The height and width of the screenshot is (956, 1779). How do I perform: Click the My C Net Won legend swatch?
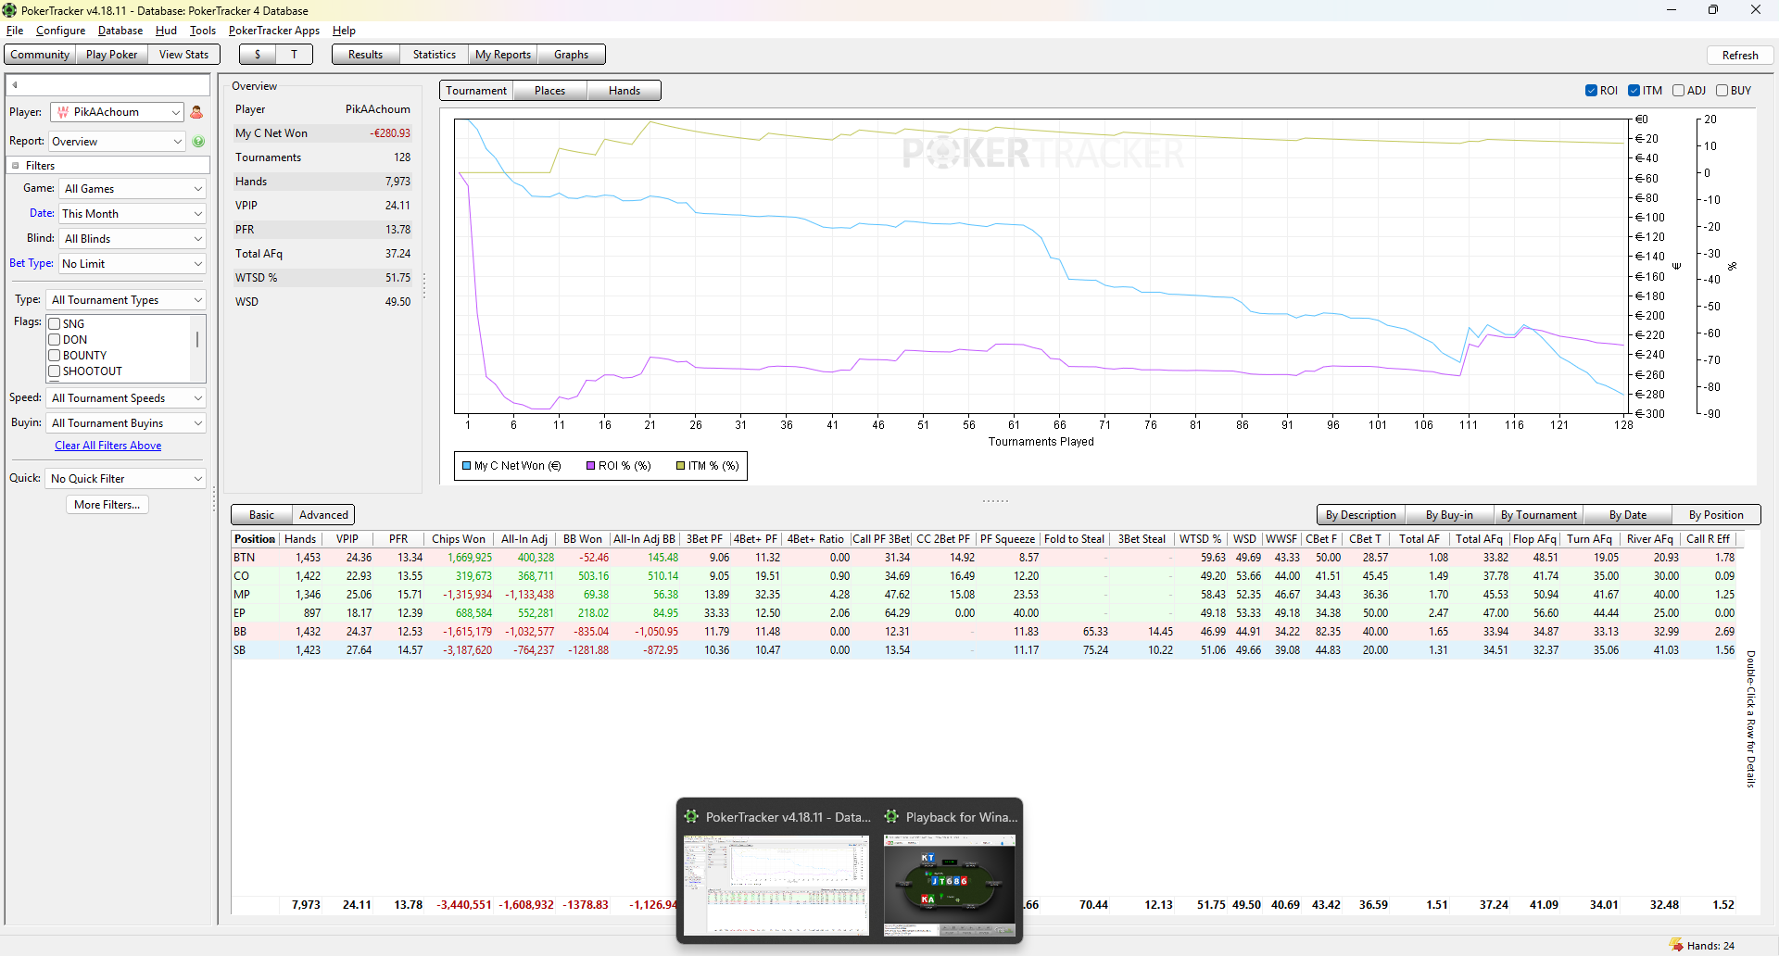pyautogui.click(x=467, y=466)
